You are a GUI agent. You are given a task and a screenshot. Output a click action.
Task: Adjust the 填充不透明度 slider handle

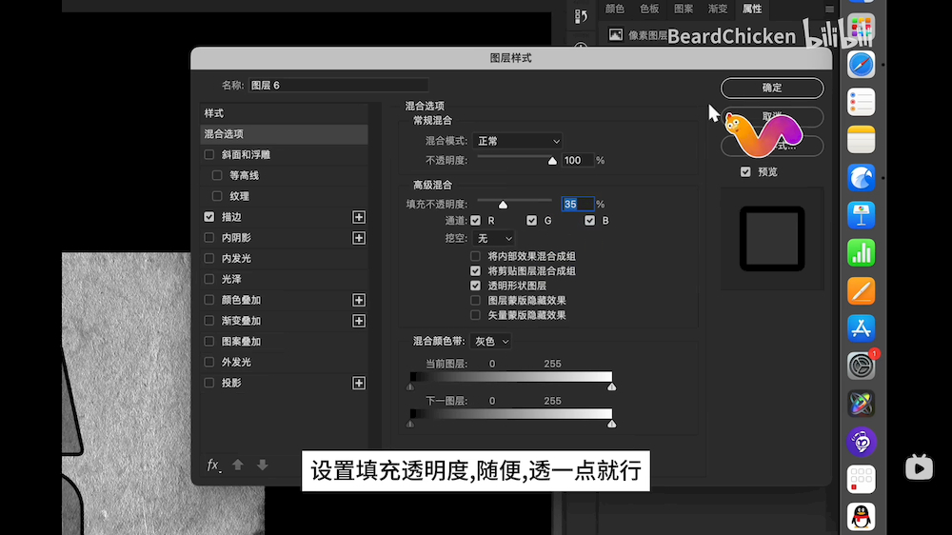[503, 205]
